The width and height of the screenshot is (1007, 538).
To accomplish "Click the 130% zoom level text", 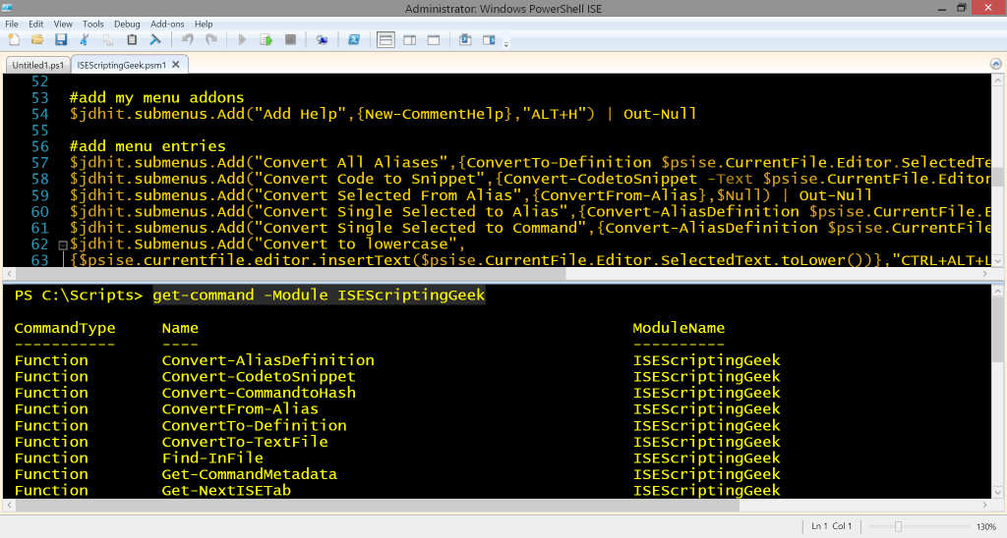I will (986, 526).
